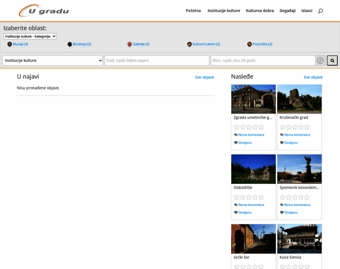Open Grčki šor thumbnail image

(254, 239)
